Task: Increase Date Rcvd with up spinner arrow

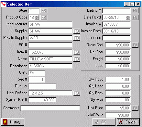Action: pyautogui.click(x=128, y=16)
